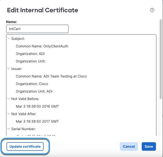Select Common Name: ADI Team Testing at Cisco
The image size is (163, 157).
tap(51, 76)
